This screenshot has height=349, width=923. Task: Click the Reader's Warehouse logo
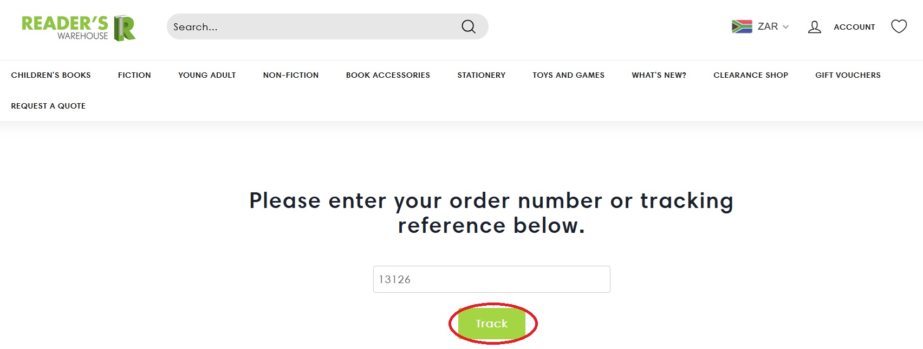tap(79, 28)
